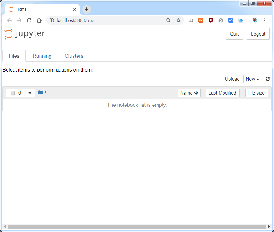
Task: Click the Upload button
Action: coord(232,79)
